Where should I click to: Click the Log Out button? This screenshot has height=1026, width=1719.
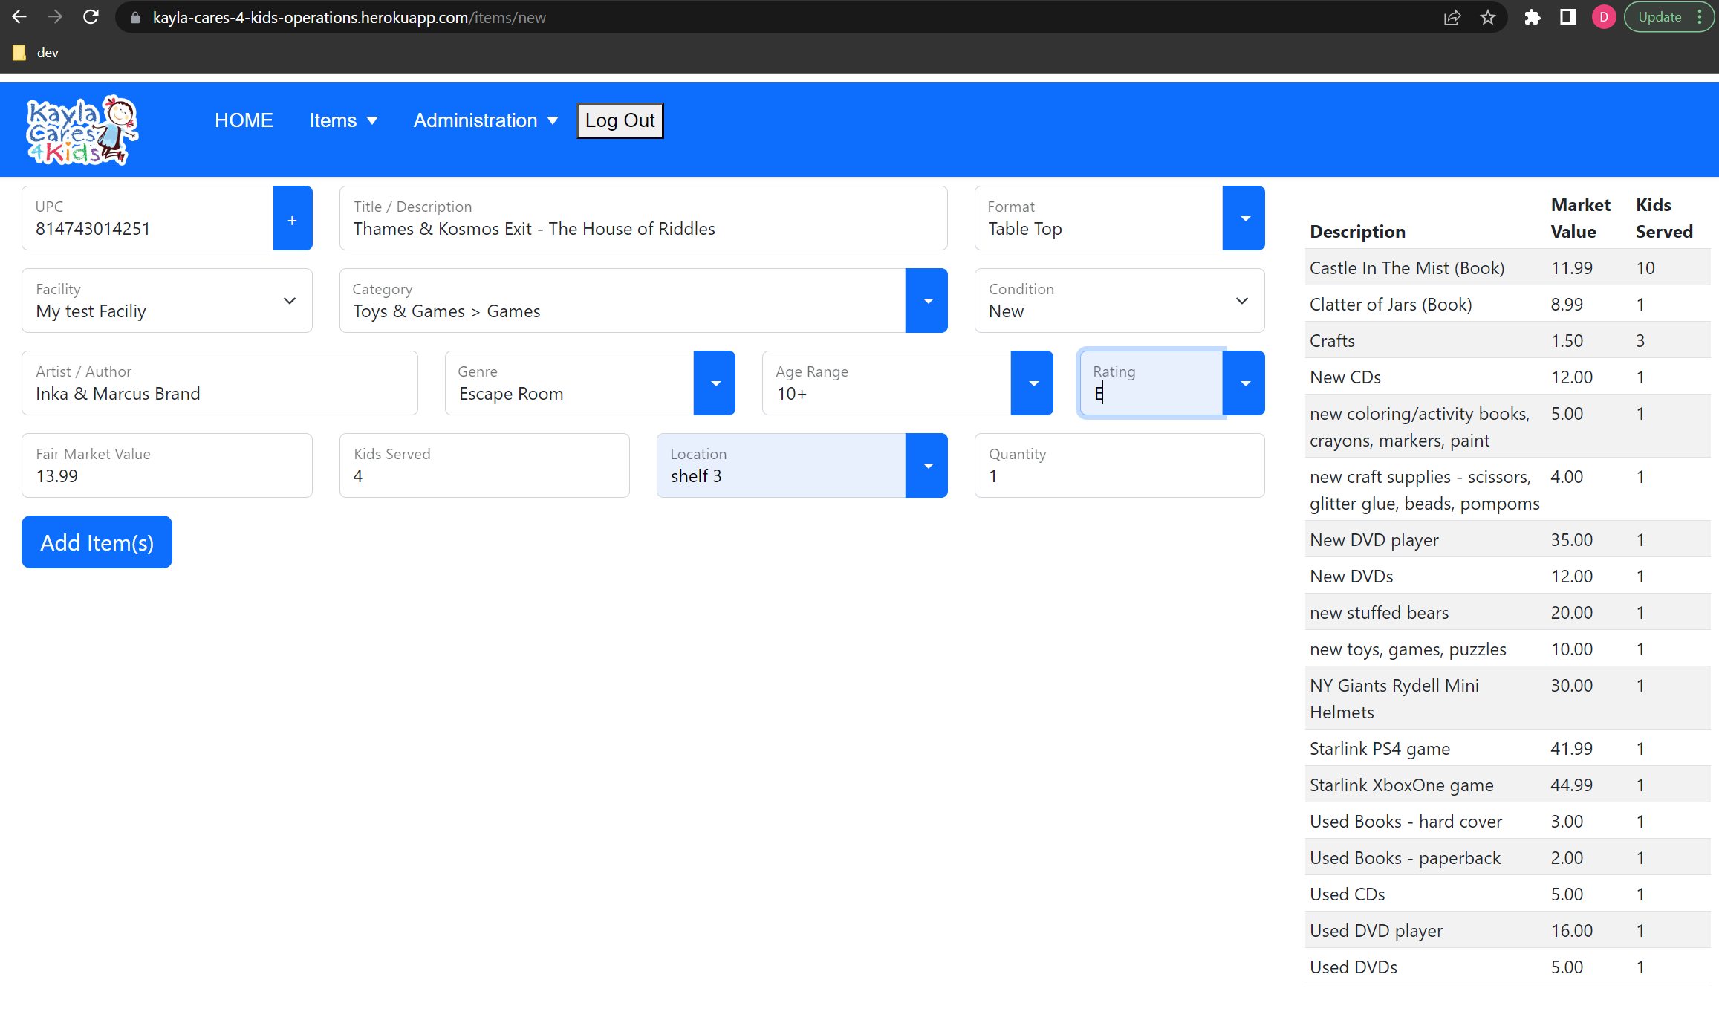click(x=620, y=120)
